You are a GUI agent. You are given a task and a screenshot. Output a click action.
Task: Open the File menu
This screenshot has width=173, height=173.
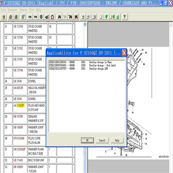(3, 10)
